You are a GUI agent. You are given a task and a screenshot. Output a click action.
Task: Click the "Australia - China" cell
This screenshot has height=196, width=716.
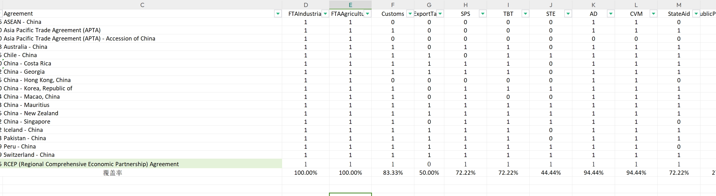tap(142, 47)
